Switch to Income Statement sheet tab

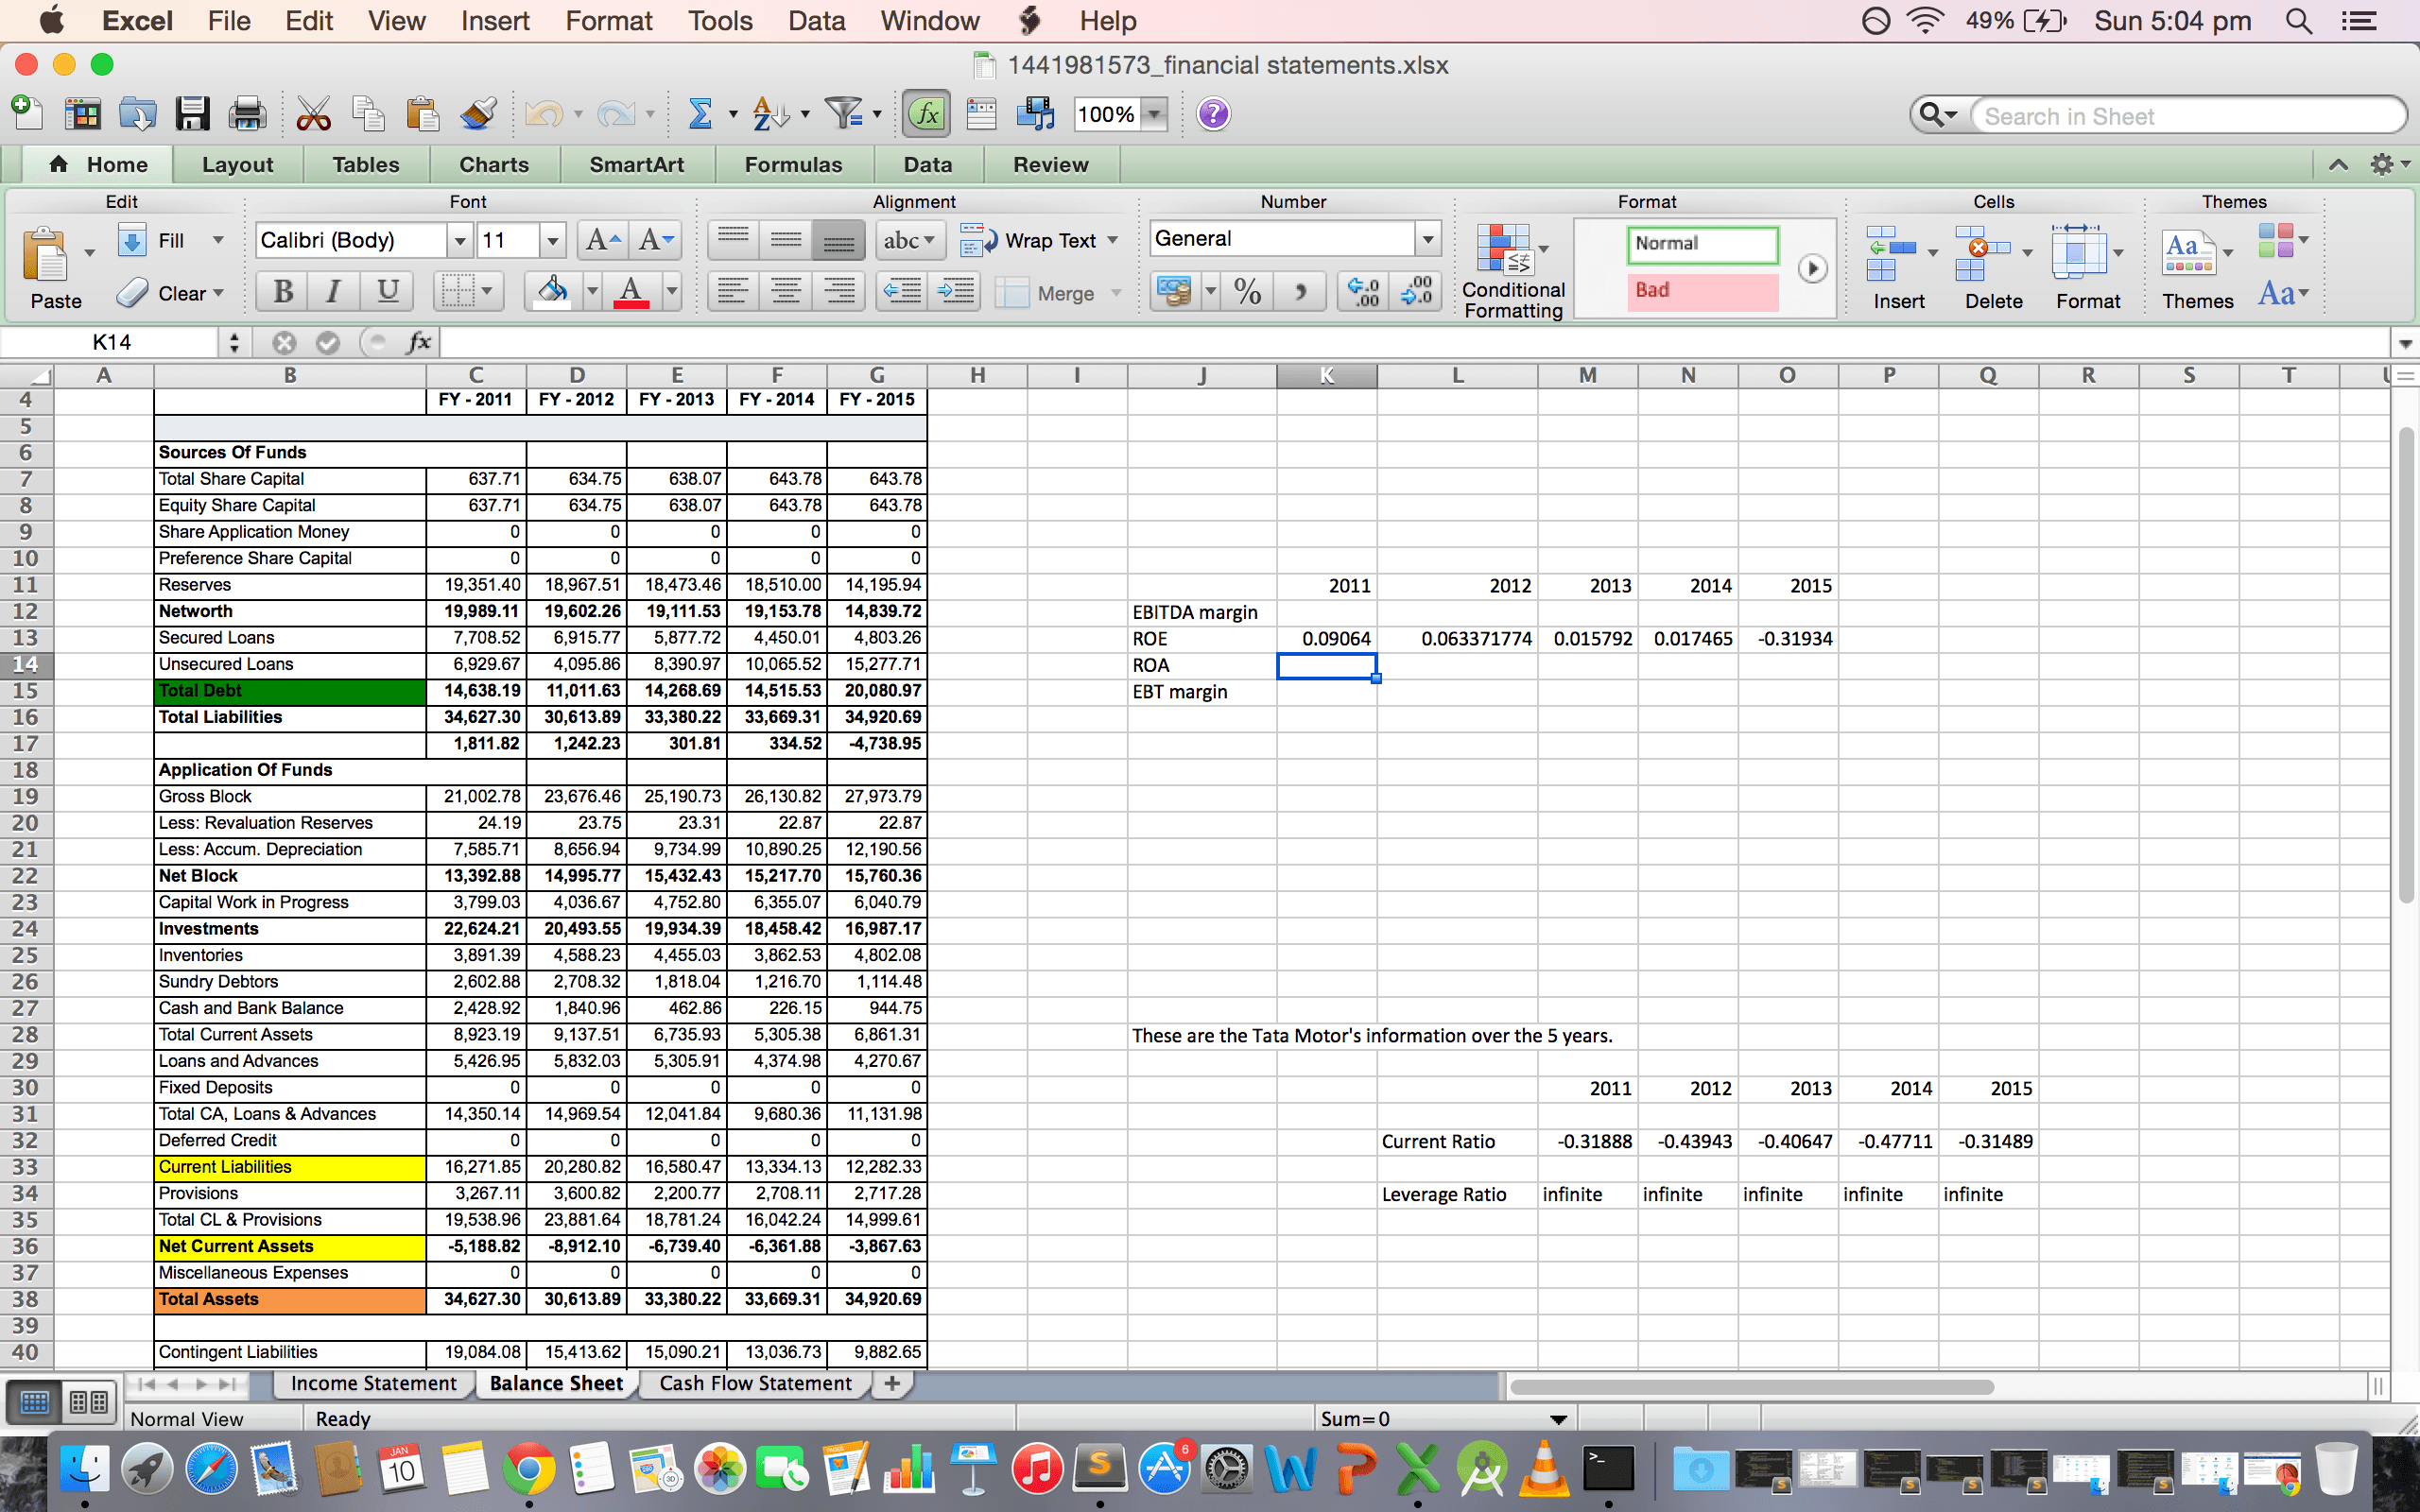373,1383
